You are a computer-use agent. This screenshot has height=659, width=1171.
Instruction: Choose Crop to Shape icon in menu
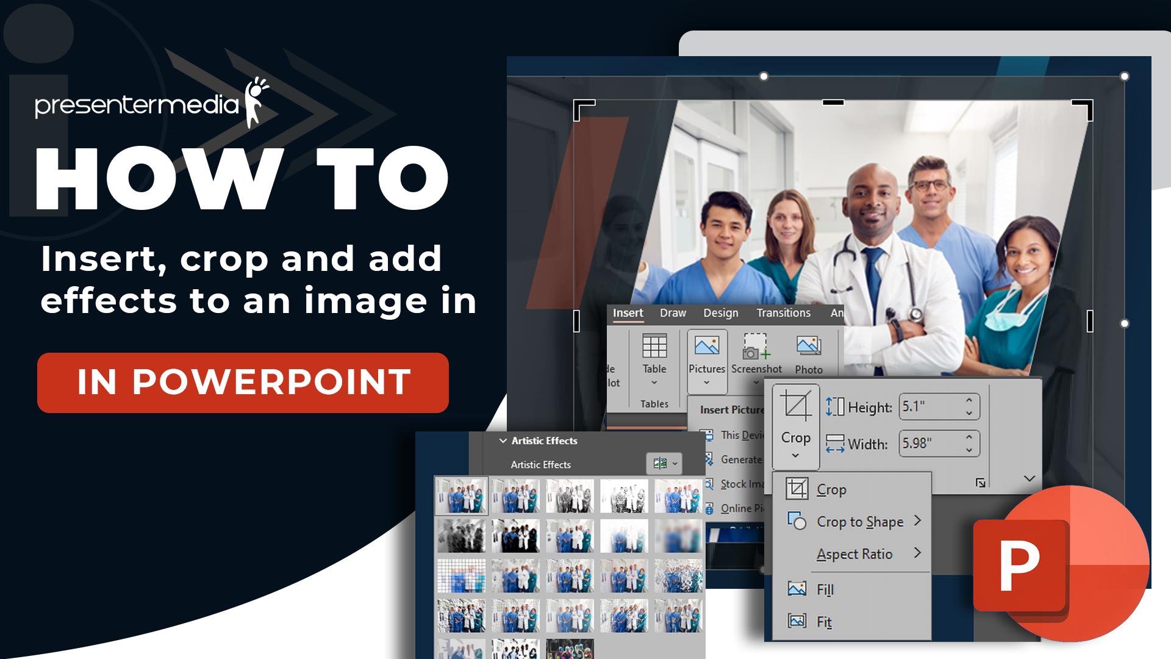pos(797,521)
